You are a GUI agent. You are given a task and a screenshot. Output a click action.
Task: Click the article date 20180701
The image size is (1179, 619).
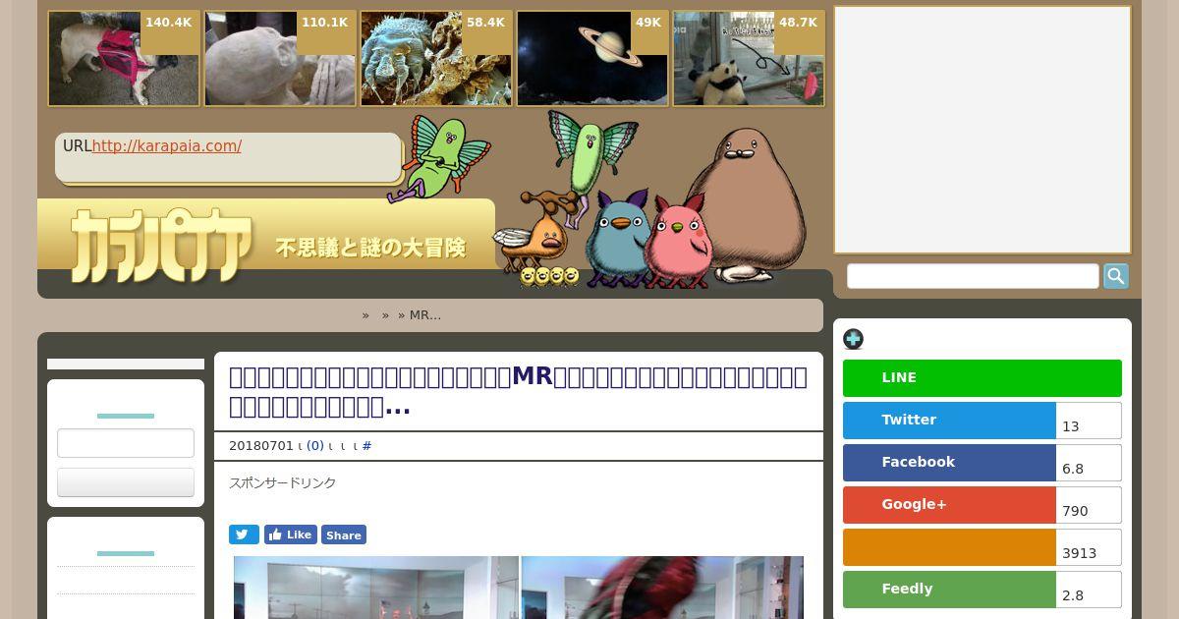pos(261,446)
